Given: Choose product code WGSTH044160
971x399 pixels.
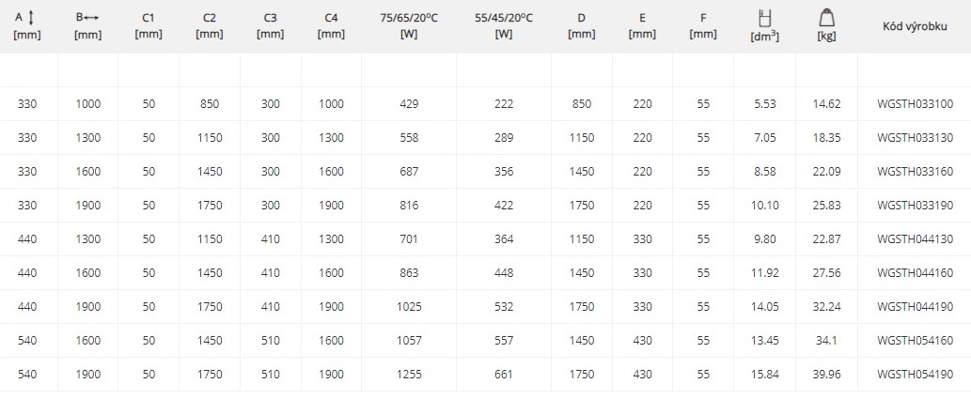Looking at the screenshot, I should (914, 273).
